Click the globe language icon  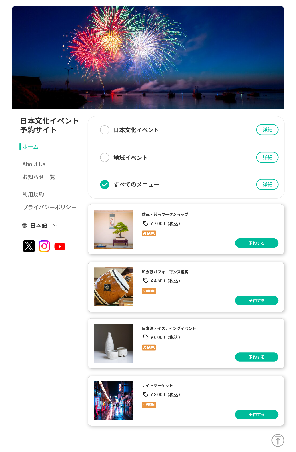pyautogui.click(x=25, y=226)
